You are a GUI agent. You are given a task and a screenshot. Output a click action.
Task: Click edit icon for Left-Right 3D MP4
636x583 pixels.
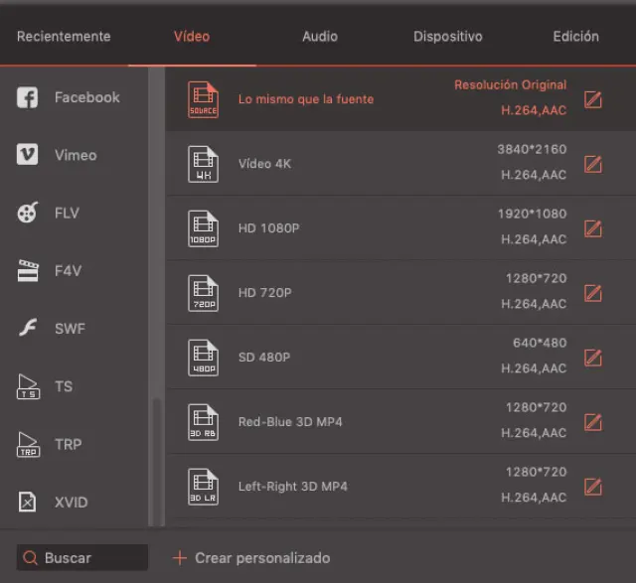(592, 487)
